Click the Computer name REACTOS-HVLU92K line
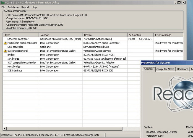Viewport: 193px width, 138px height. coord(27,18)
